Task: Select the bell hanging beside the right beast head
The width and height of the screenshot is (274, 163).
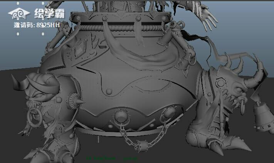Action: [x=263, y=117]
